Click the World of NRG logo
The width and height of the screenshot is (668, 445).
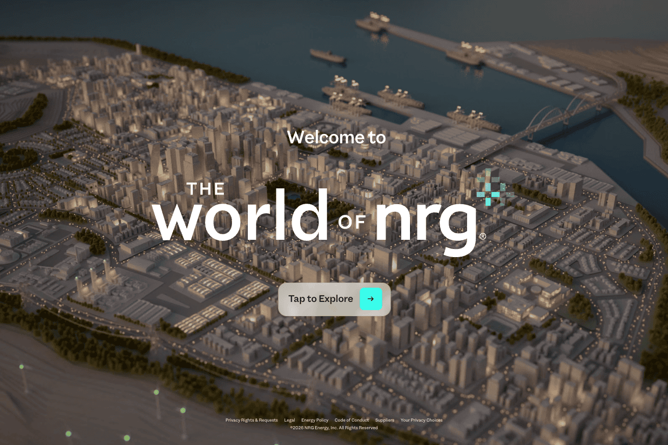click(333, 213)
